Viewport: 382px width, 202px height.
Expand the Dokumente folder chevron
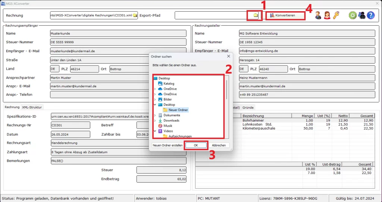click(x=155, y=116)
